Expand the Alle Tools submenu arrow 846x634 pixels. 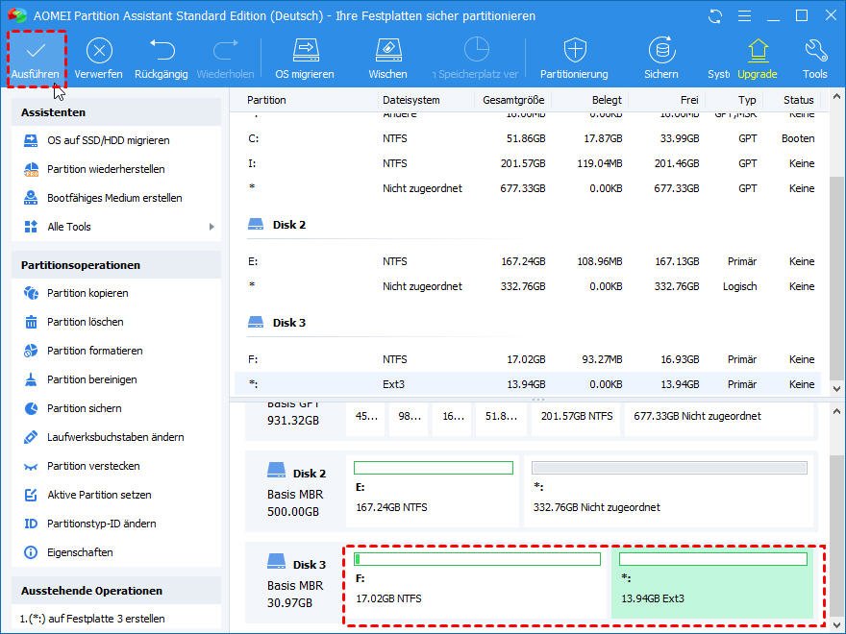pyautogui.click(x=211, y=227)
